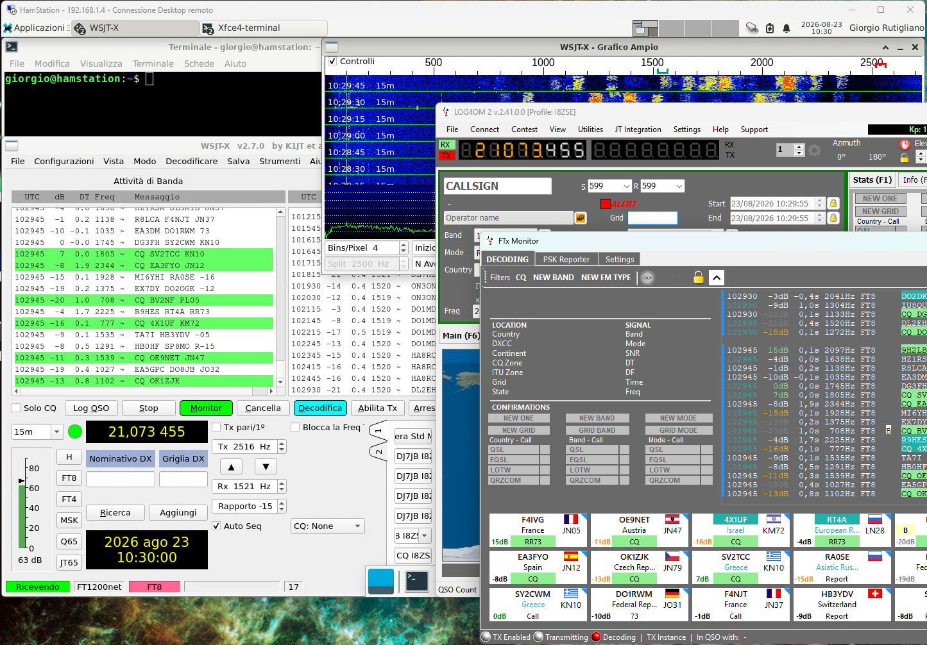Click the Attività di Banda vertical scrollbar
The image size is (927, 645).
[280, 297]
